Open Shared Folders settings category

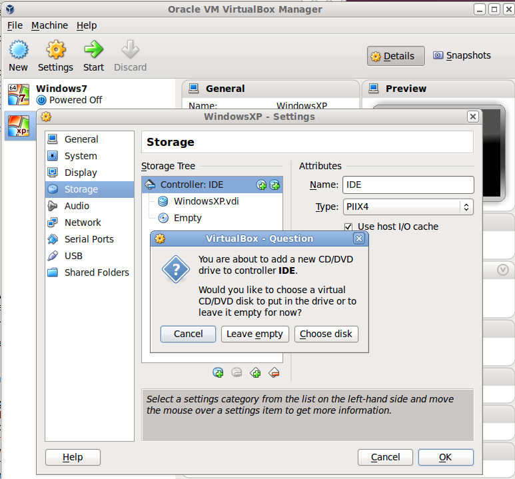tap(89, 272)
